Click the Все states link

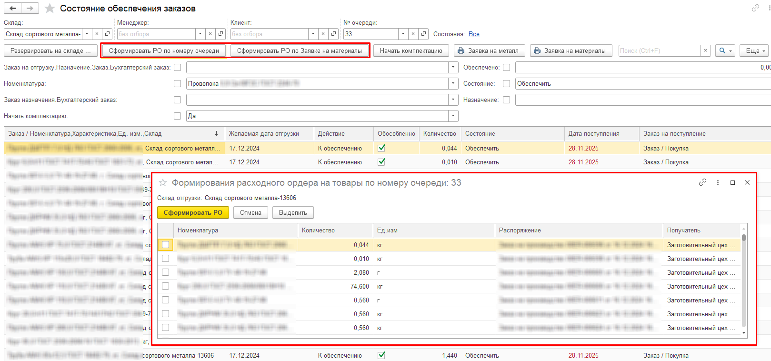(474, 34)
